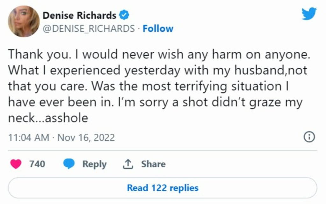326x204 pixels.
Task: Open Denise Richards' profile avatar
Action: click(24, 21)
